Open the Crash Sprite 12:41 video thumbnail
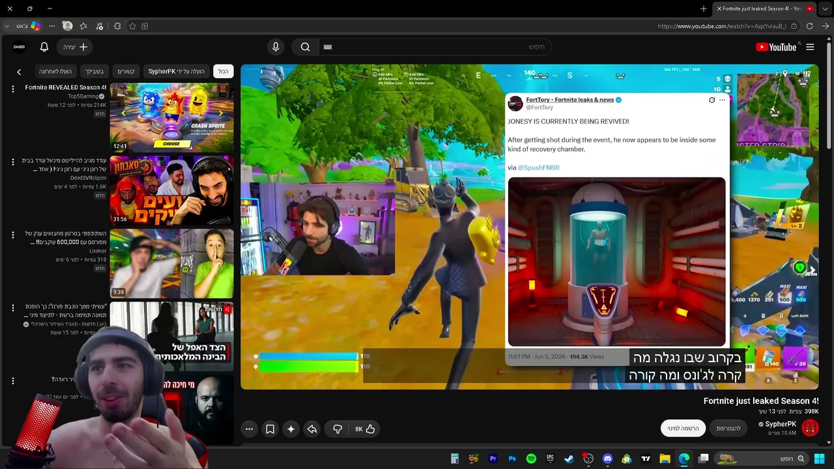Screen dimensions: 834x469 coord(172,117)
